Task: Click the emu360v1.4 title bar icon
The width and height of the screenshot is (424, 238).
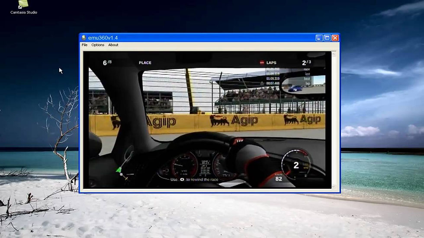Action: (x=84, y=38)
